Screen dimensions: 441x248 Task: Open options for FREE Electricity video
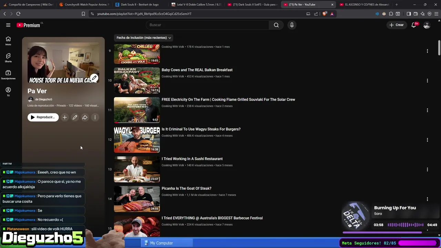[x=427, y=110]
